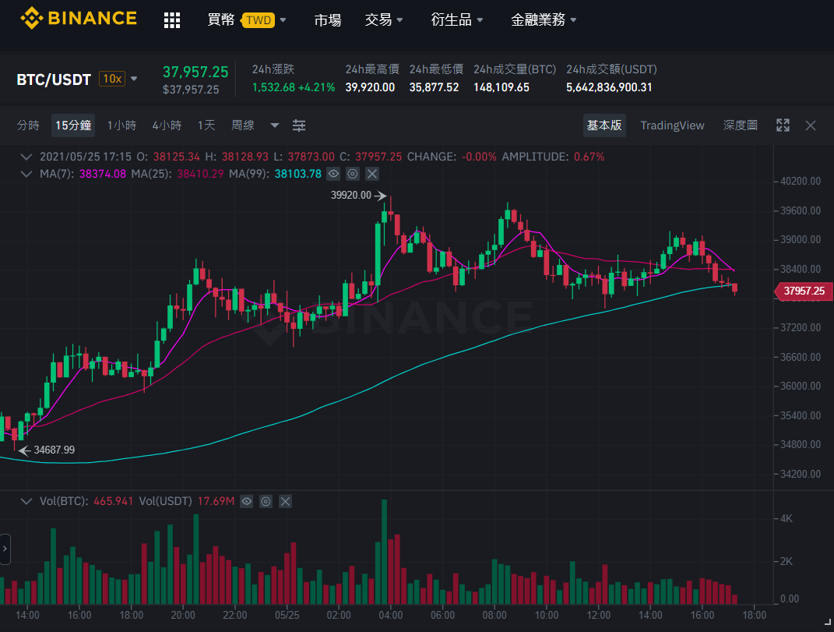834x632 pixels.
Task: Expand the BTC/USDT pair selector arrow
Action: pyautogui.click(x=134, y=79)
